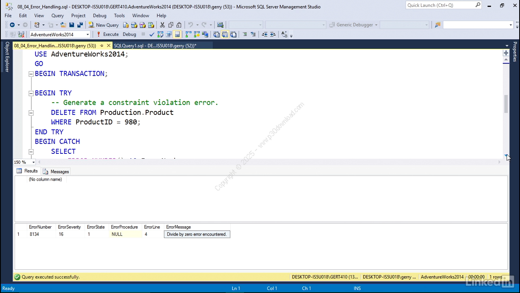The width and height of the screenshot is (520, 293).
Task: Collapse the SELECT statement block
Action: 31,151
